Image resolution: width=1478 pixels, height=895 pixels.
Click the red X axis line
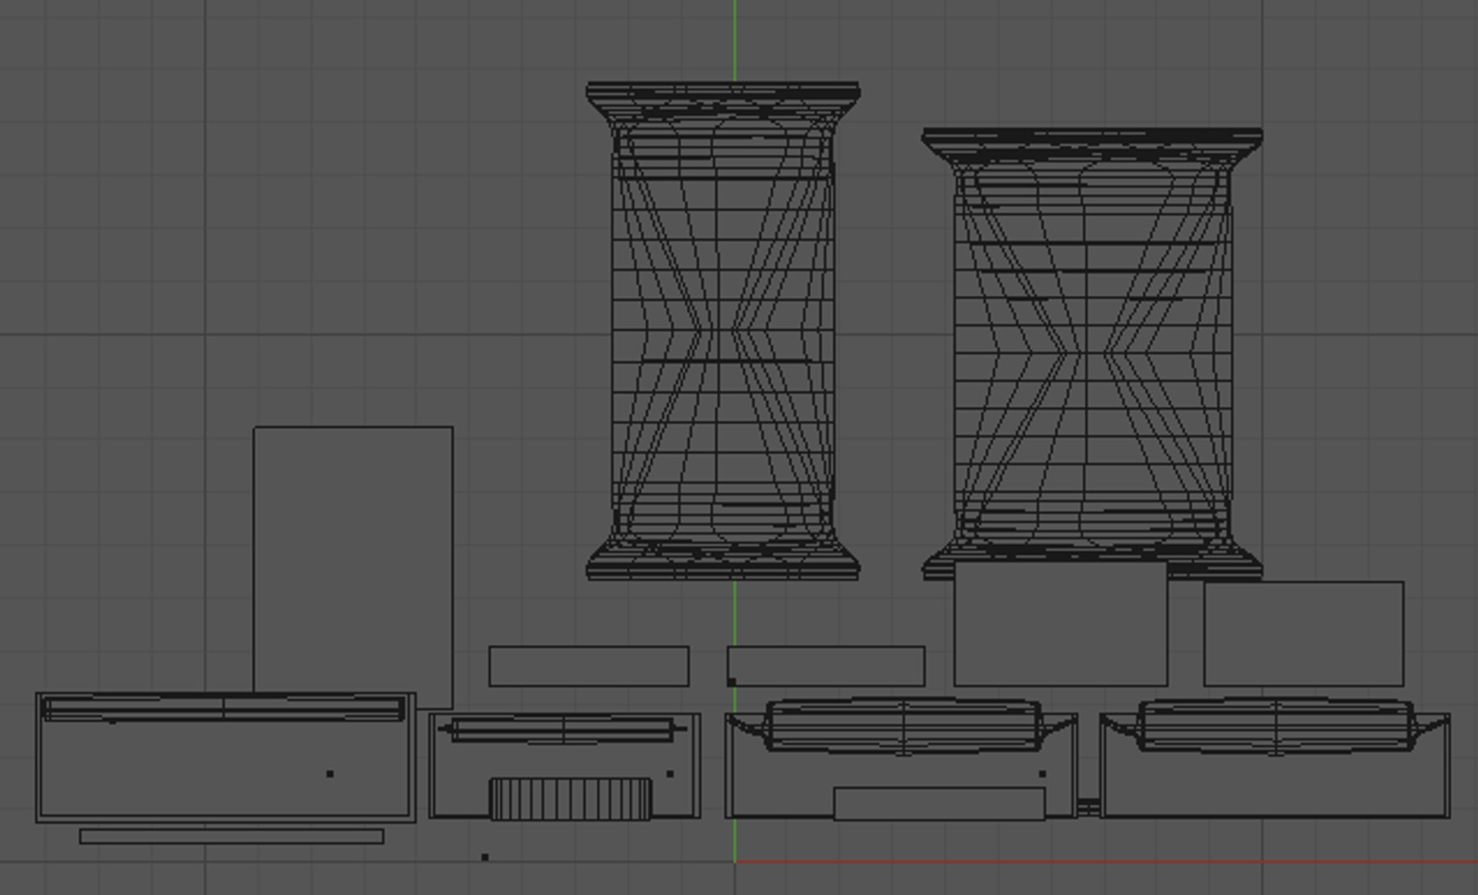click(x=1106, y=862)
